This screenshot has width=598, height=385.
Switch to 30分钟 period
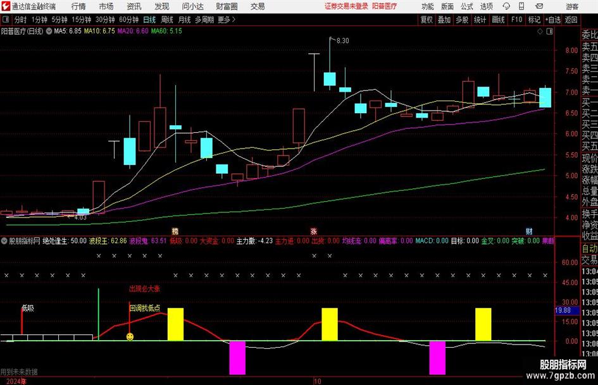[x=105, y=20]
